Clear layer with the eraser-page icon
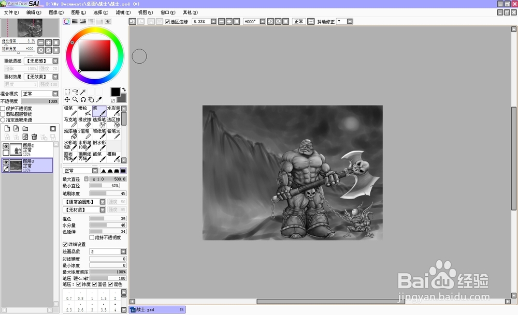This screenshot has height=315, width=518. click(x=25, y=137)
